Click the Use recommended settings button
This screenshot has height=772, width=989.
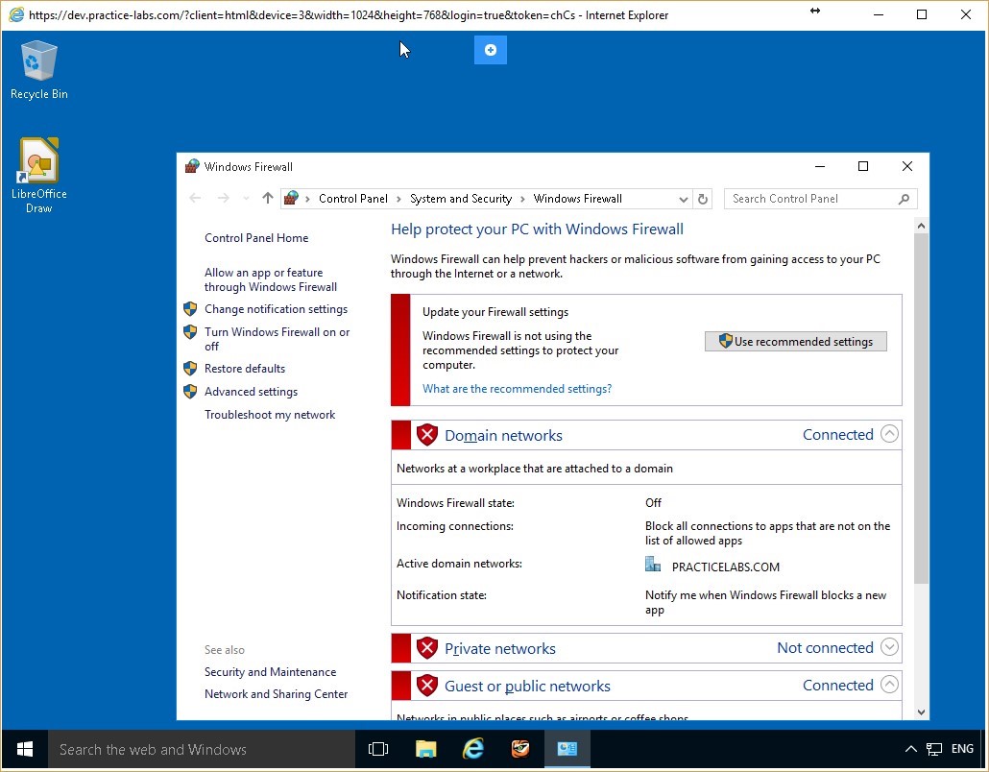pos(795,341)
